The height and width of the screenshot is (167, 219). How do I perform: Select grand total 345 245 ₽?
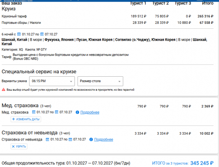coord(202,163)
